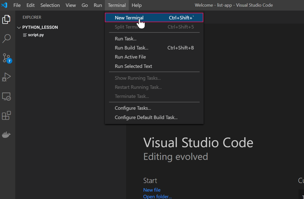The image size is (304, 199).
Task: Open the Explorer view in activity bar
Action: (6, 20)
